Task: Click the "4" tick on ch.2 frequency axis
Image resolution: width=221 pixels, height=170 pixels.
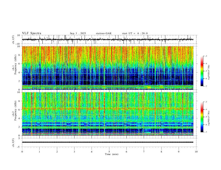Action: tap(20, 118)
